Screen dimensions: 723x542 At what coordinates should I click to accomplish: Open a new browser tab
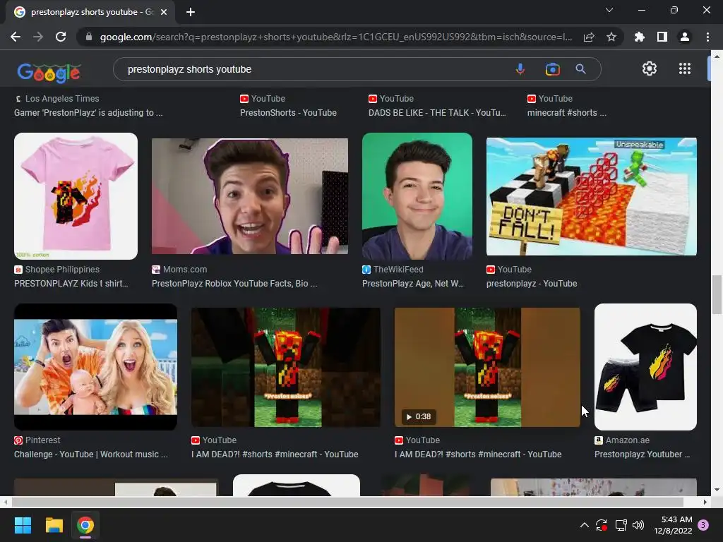click(x=191, y=12)
